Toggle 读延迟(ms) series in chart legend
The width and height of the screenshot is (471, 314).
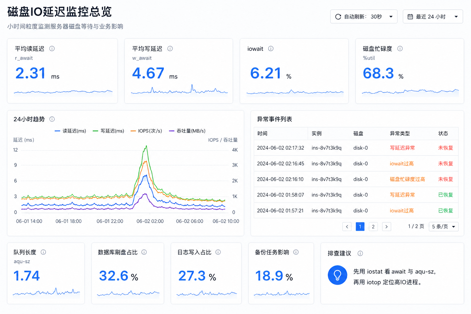tap(70, 131)
